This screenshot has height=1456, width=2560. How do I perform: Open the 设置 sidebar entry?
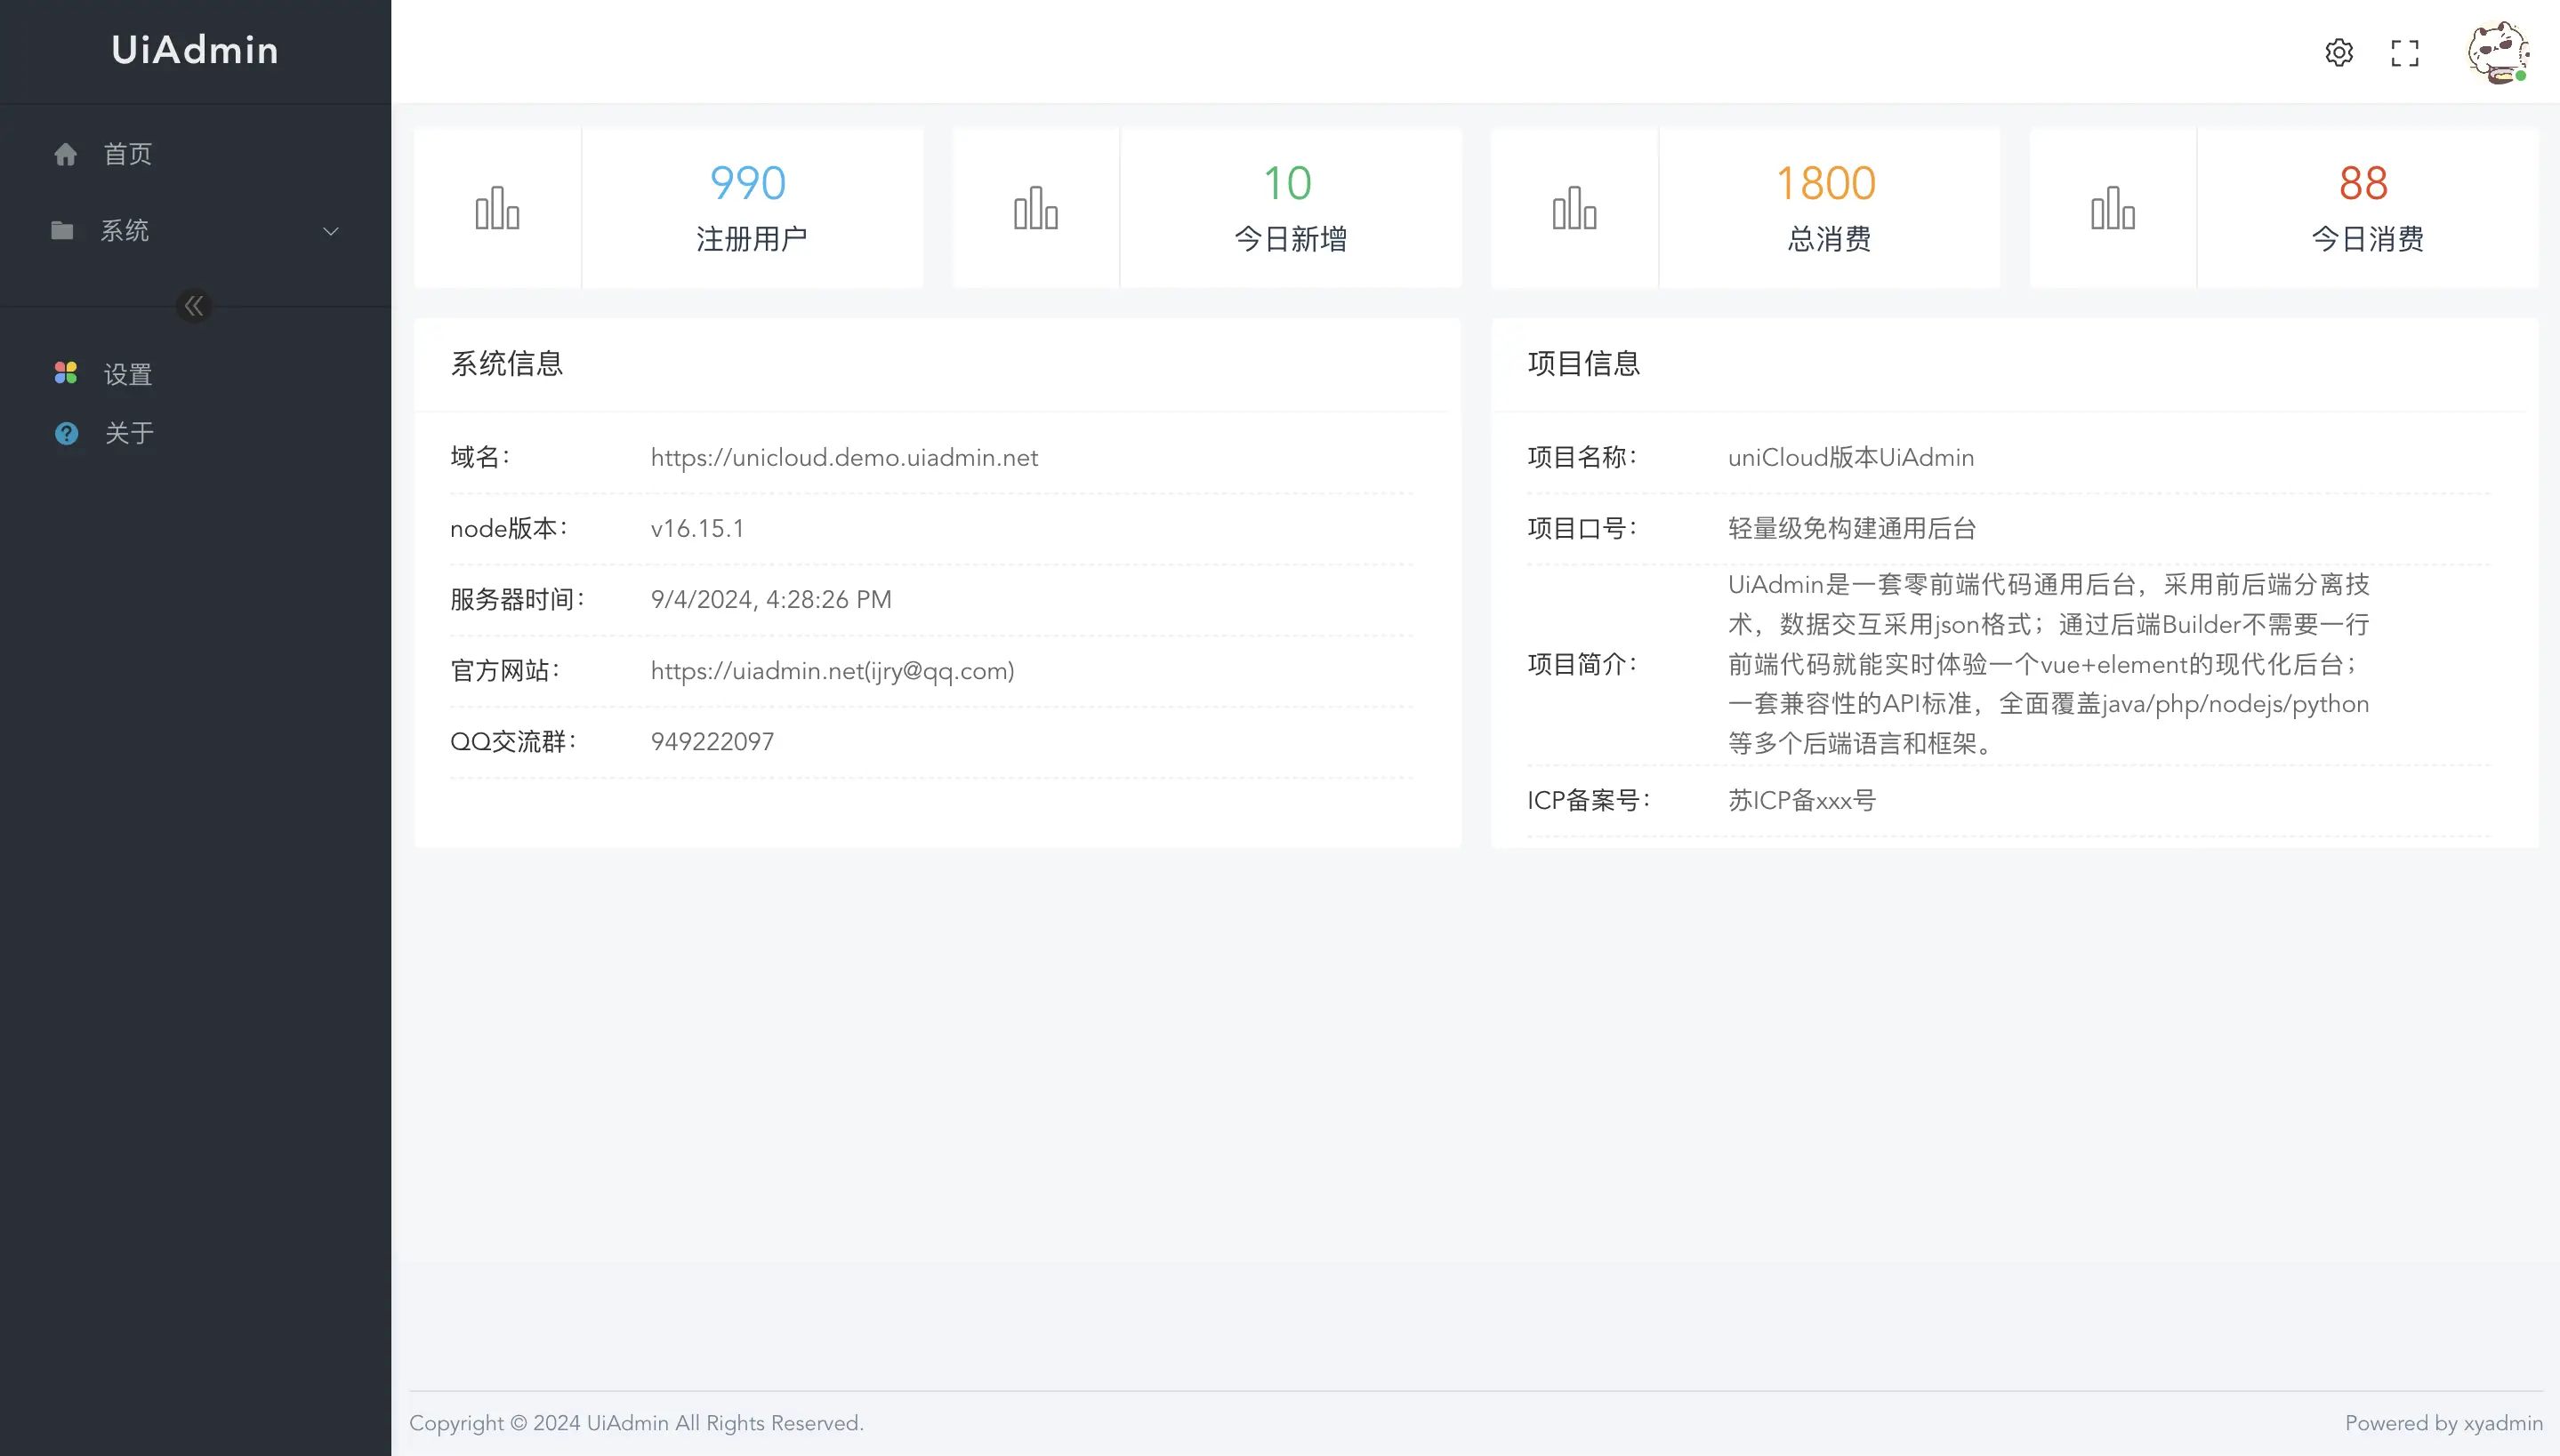pos(128,374)
